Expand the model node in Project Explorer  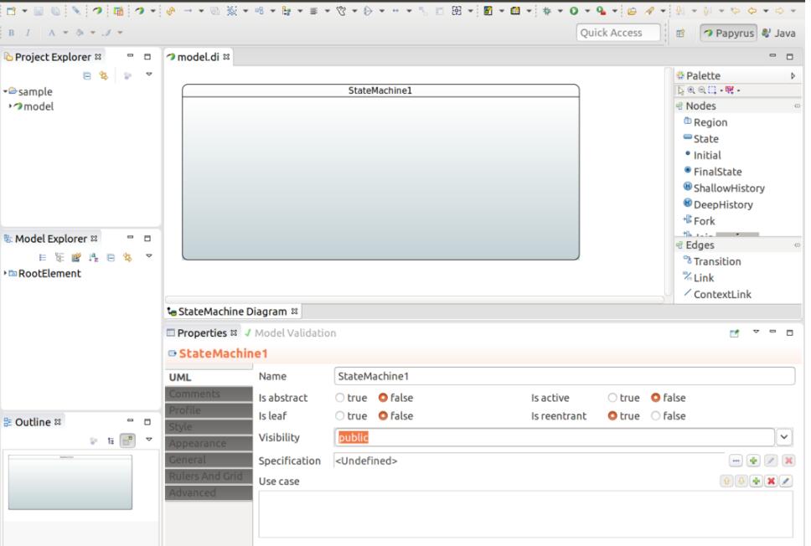point(11,106)
